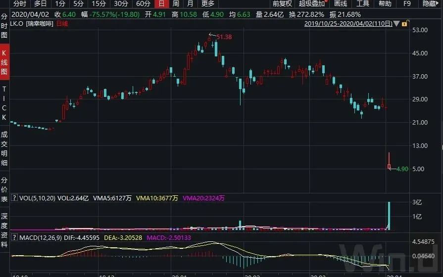Select K线图 in left sidebar

click(x=4, y=62)
